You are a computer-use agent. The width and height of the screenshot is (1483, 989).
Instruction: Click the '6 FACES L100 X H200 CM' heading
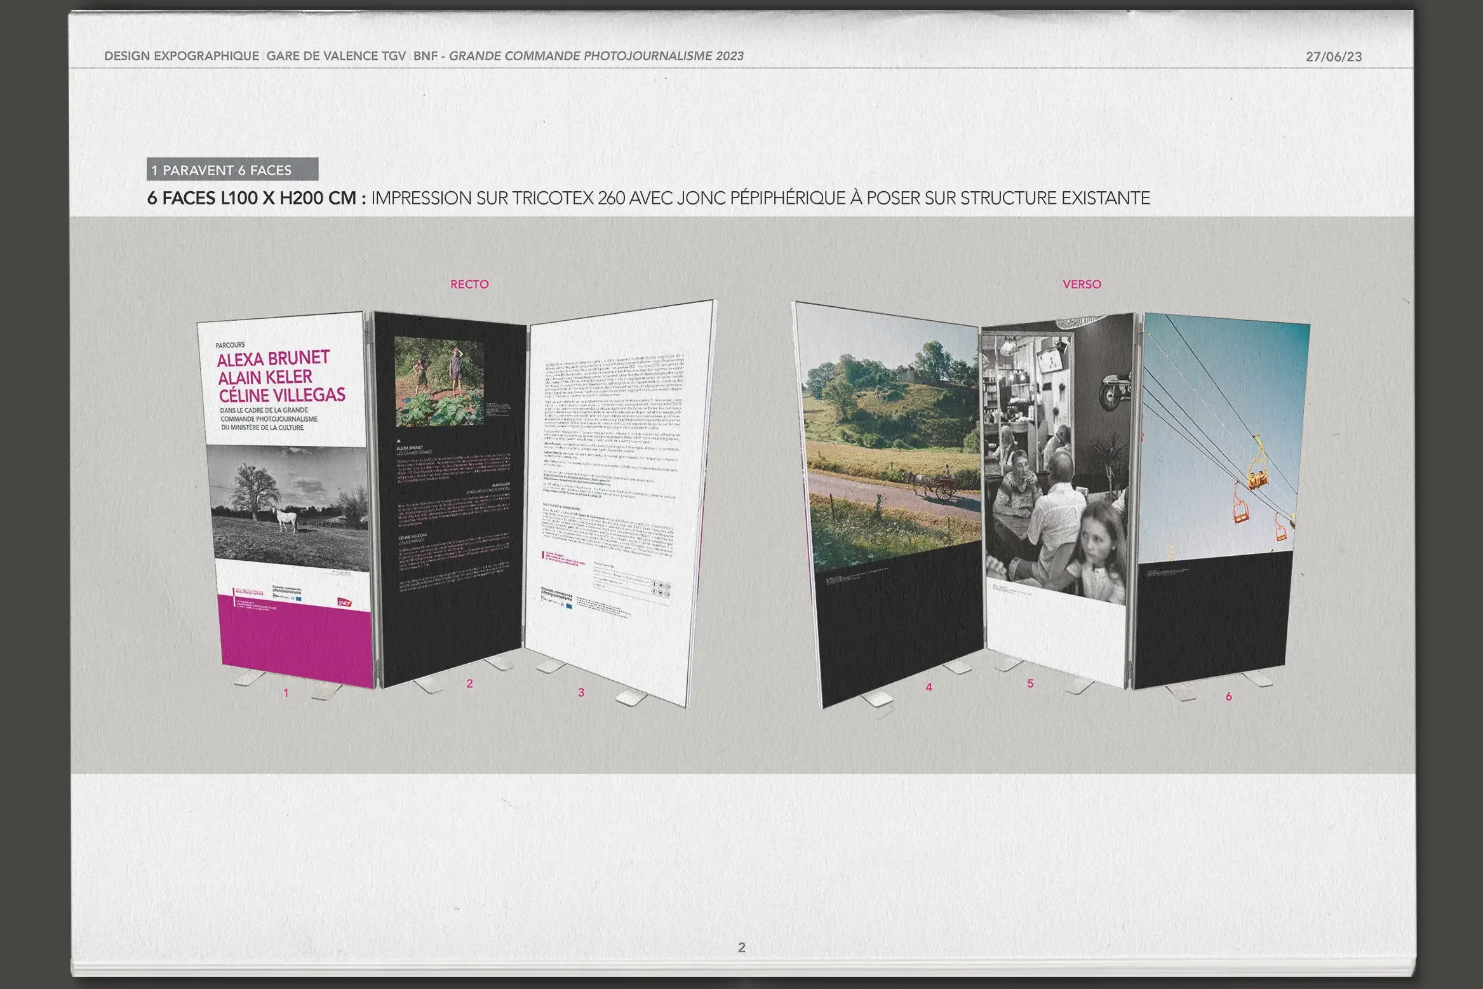pyautogui.click(x=257, y=198)
